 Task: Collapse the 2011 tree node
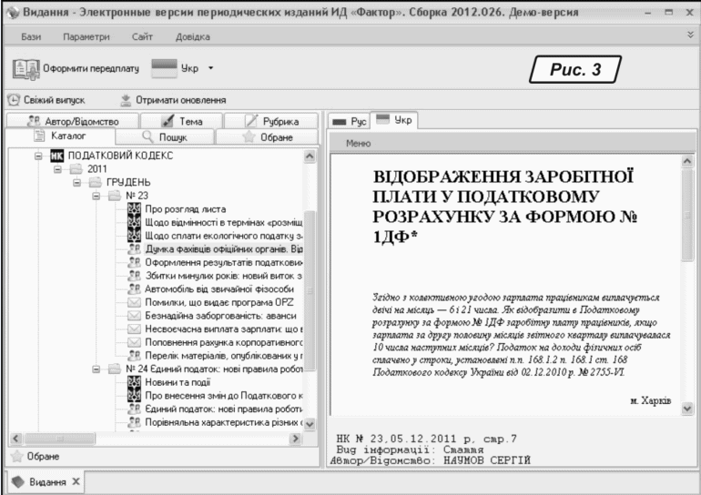(58, 168)
